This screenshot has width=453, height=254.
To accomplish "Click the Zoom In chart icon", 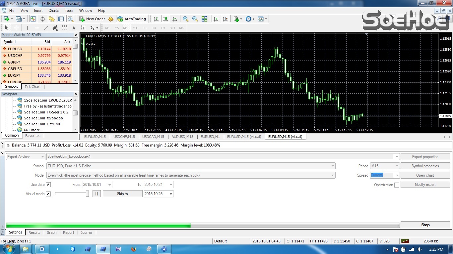I will click(186, 19).
